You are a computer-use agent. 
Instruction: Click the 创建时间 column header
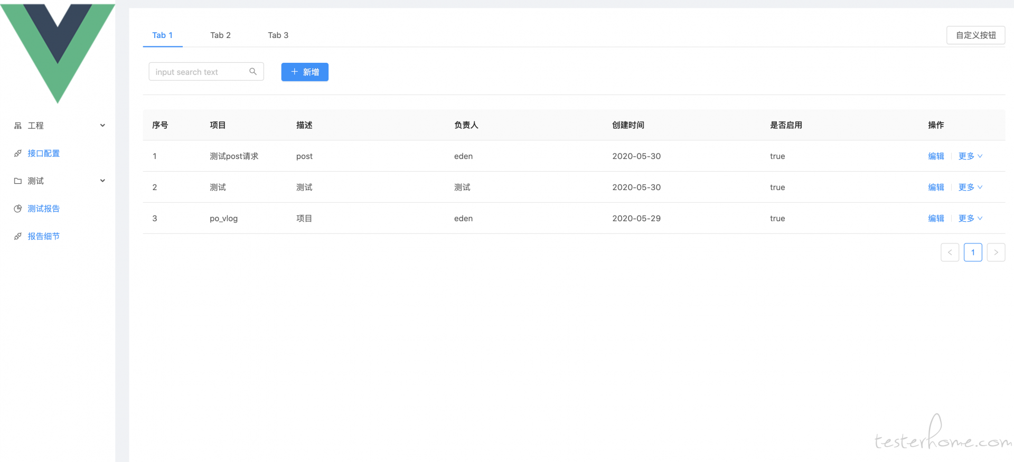(628, 125)
